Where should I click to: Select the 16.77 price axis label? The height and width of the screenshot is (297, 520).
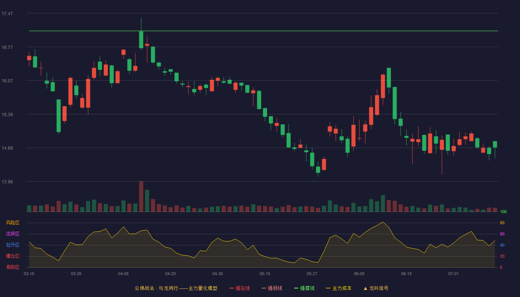pyautogui.click(x=7, y=47)
